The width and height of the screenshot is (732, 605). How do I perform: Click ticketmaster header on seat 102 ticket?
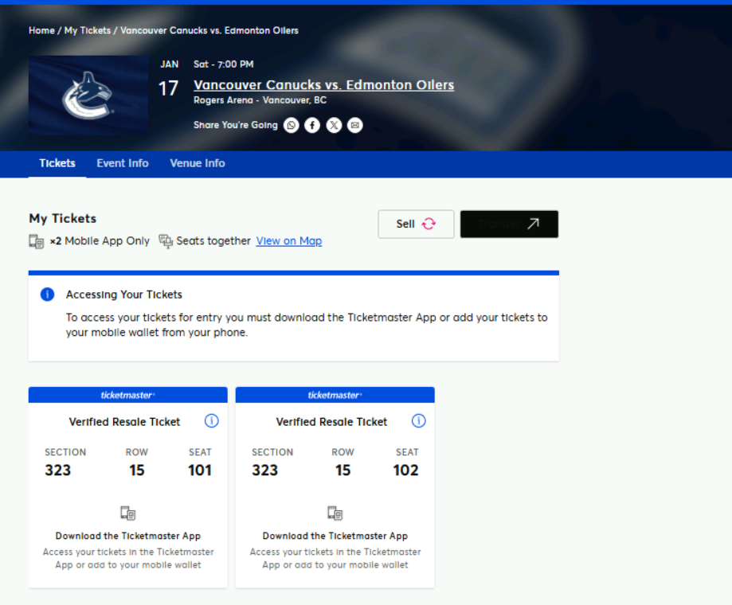tap(335, 395)
